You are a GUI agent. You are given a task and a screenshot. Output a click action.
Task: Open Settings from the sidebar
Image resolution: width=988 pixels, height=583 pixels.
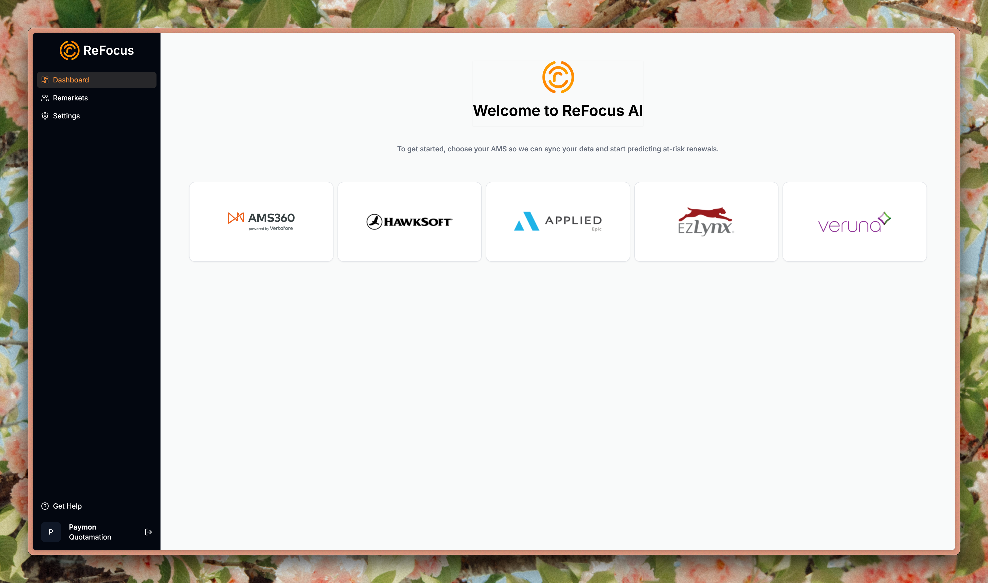coord(97,116)
